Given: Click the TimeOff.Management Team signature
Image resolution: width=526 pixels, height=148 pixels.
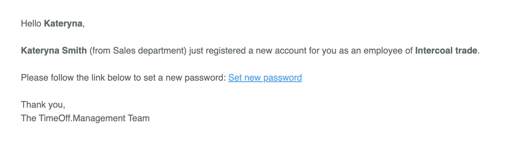Looking at the screenshot, I should coord(85,118).
